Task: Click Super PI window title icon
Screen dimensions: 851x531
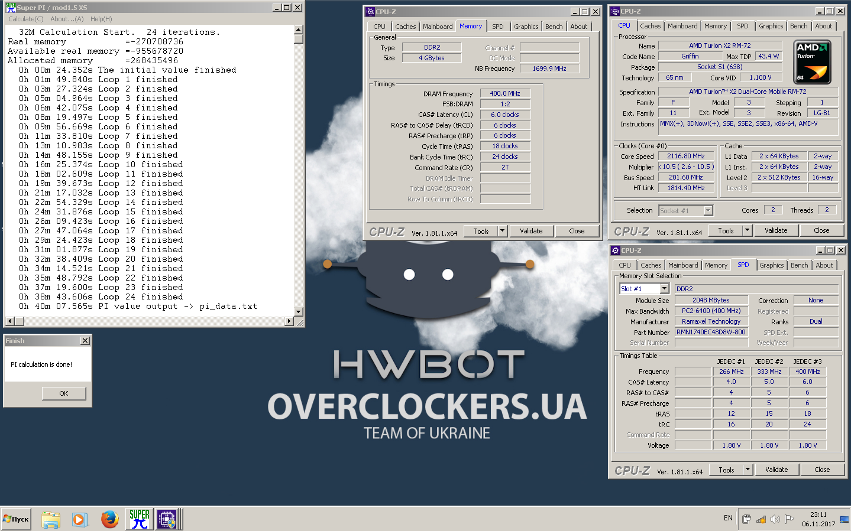Action: pos(11,8)
